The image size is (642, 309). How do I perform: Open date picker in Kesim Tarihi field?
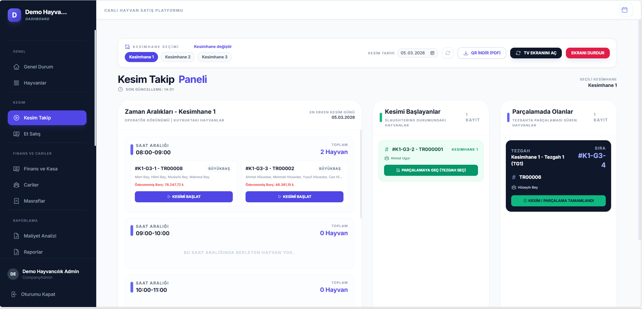pyautogui.click(x=432, y=53)
